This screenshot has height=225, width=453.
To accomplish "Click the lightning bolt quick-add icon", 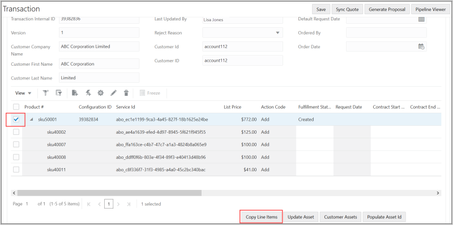I will coord(88,93).
